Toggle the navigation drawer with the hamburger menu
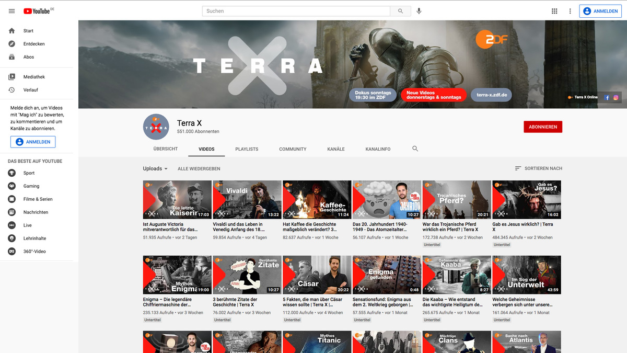This screenshot has height=353, width=627. 11,10
